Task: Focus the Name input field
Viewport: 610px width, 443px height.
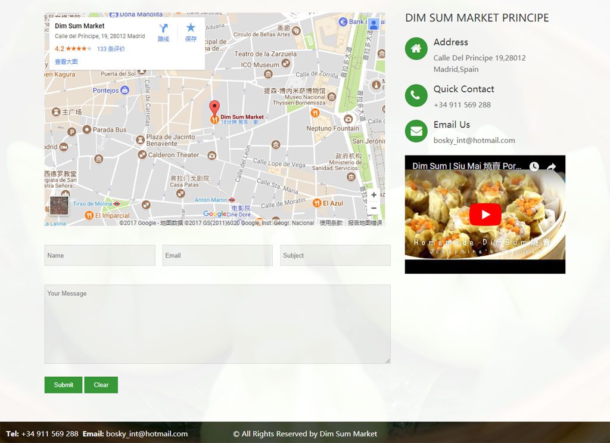Action: [x=100, y=255]
